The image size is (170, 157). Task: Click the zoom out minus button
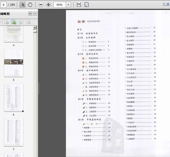(41, 5)
